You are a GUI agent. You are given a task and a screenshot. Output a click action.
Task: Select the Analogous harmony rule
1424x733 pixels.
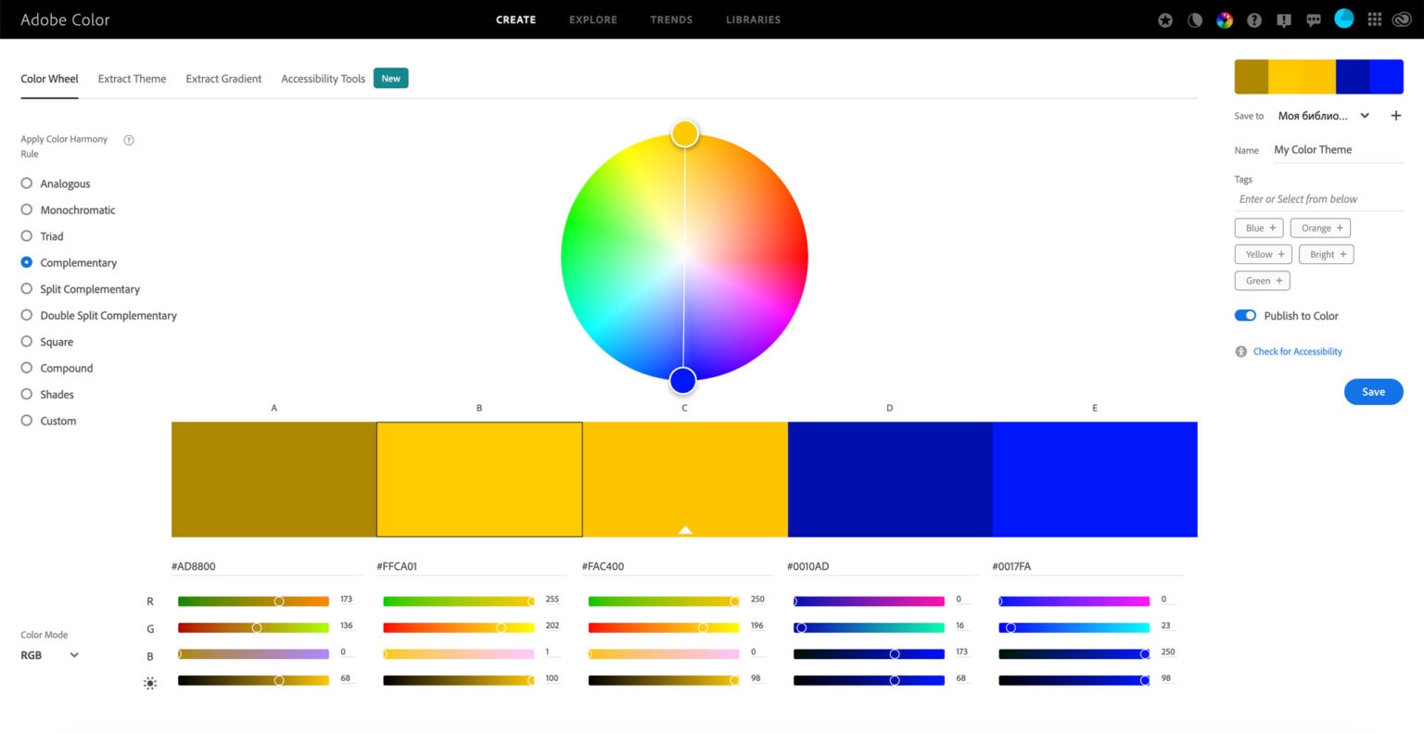27,183
